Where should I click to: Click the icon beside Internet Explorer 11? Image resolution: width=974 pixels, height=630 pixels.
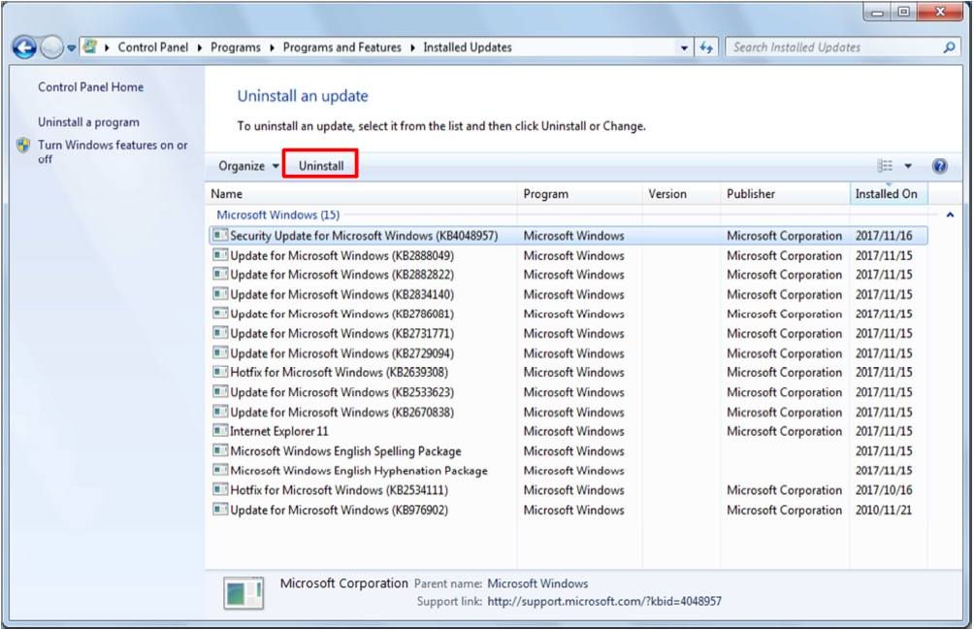[x=220, y=431]
